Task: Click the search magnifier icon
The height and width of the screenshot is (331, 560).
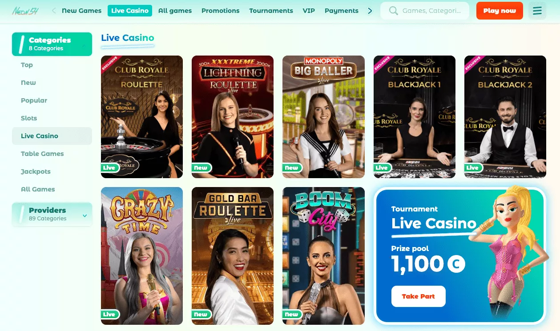Action: click(x=393, y=11)
